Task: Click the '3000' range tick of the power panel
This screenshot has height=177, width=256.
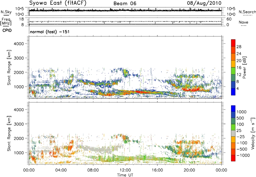Action: 19,58
